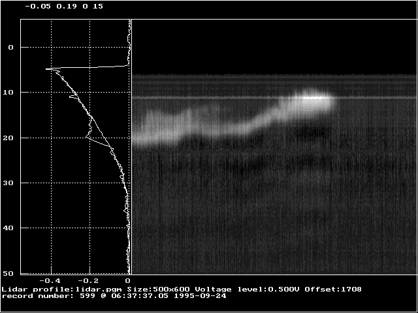Viewport: 418px width, 313px height.
Task: Click the depth axis label "20"
Action: point(8,138)
